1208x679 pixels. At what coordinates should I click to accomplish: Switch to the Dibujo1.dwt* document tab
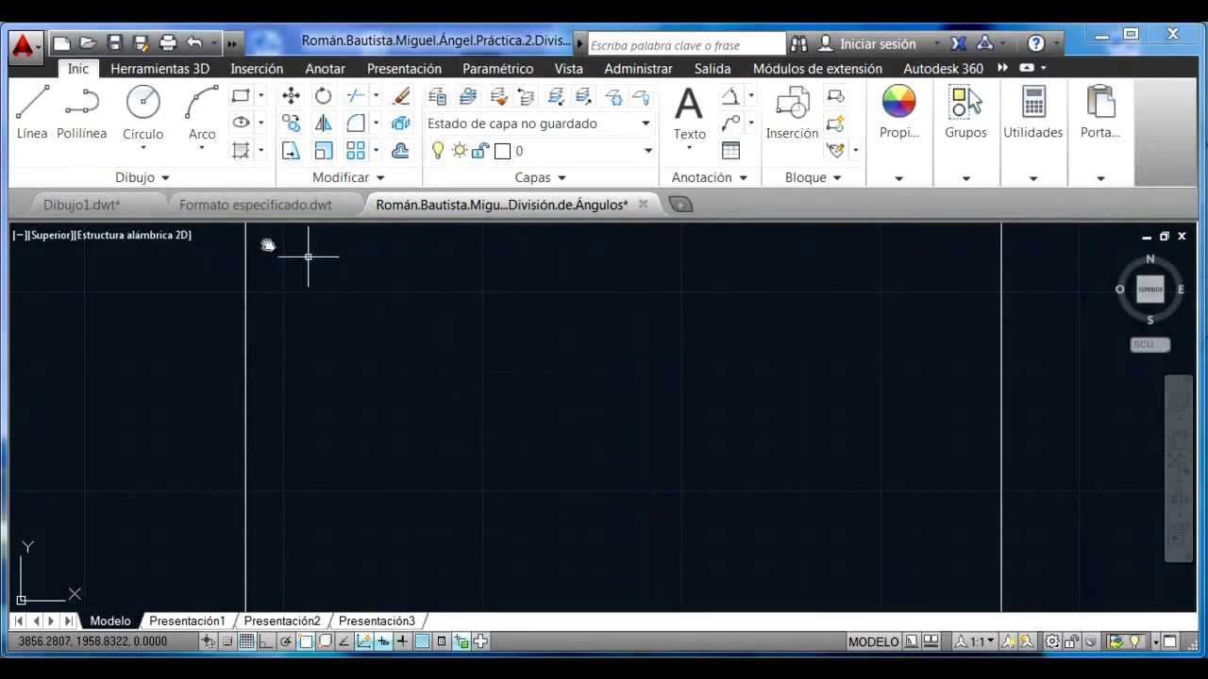point(82,205)
